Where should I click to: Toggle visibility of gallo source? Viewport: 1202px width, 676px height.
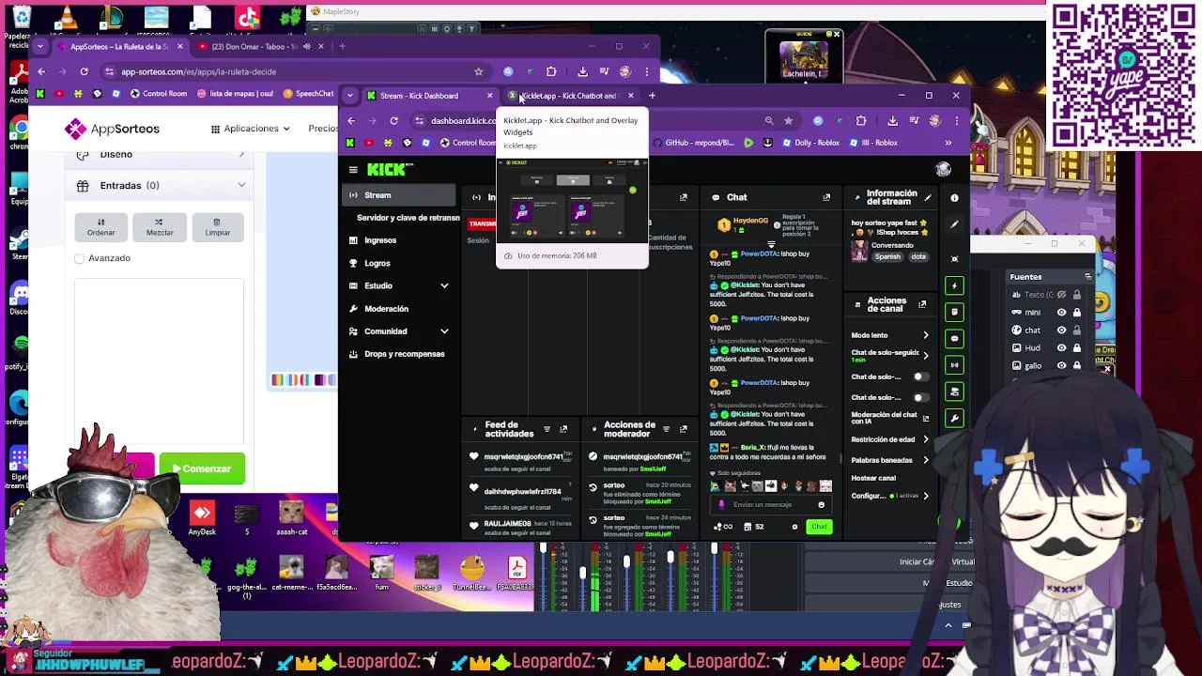coord(1062,366)
